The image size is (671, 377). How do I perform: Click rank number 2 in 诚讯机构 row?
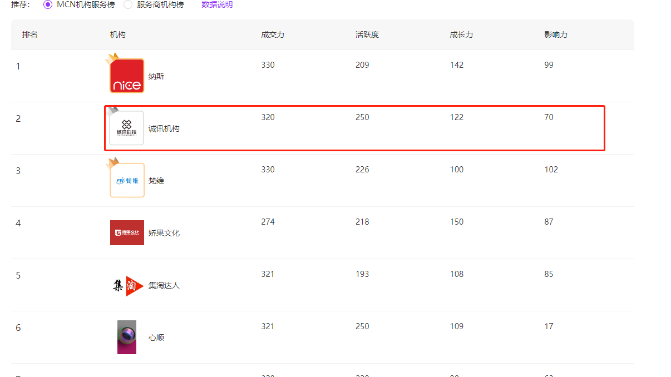coord(18,119)
